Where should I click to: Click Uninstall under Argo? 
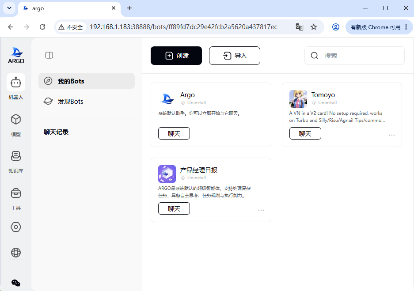pyautogui.click(x=193, y=102)
